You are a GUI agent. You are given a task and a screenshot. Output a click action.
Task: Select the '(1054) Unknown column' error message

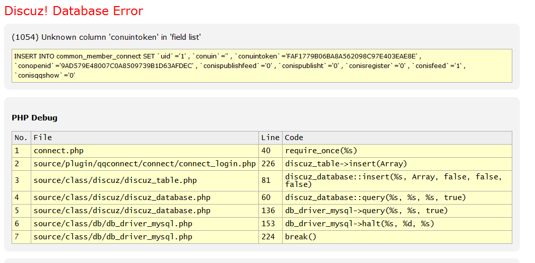coord(106,37)
